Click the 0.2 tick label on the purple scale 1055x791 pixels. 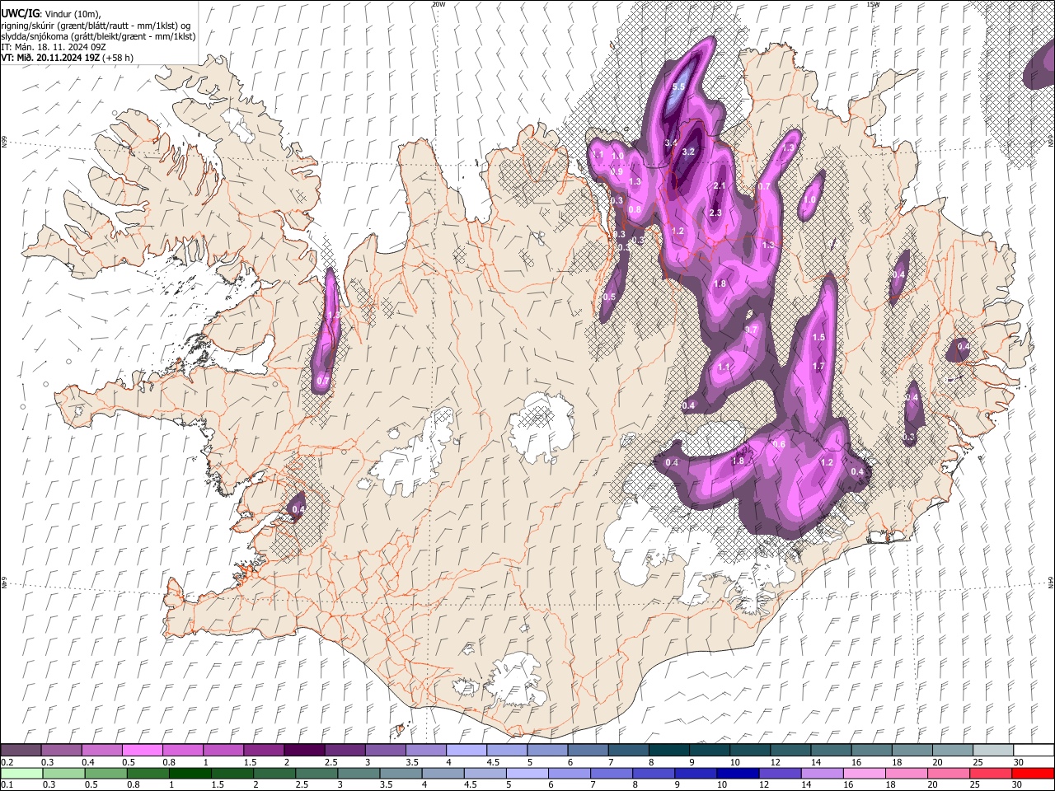coord(7,762)
